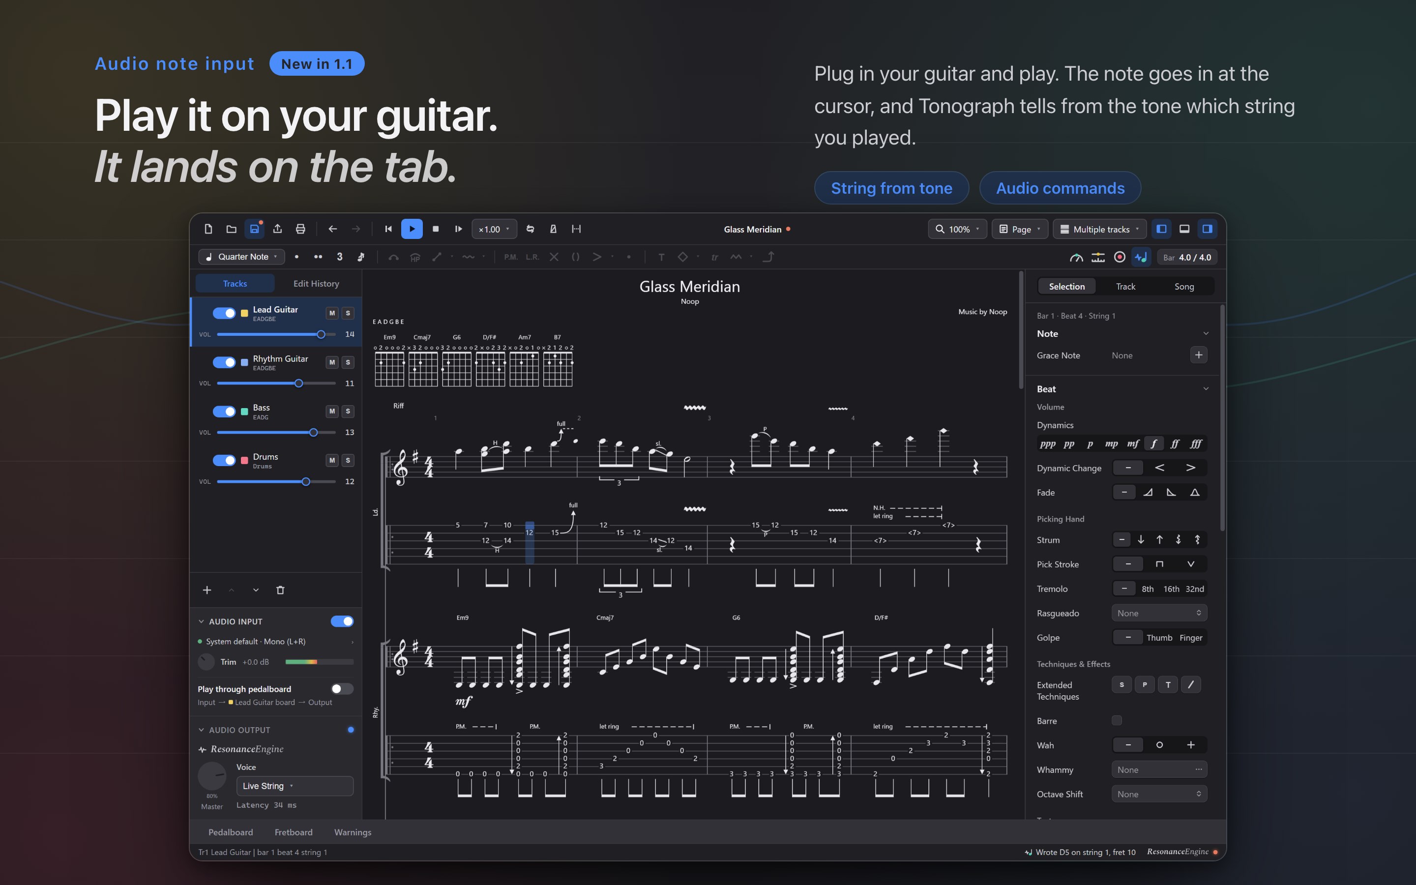Delete track with the trash icon

[x=280, y=590]
